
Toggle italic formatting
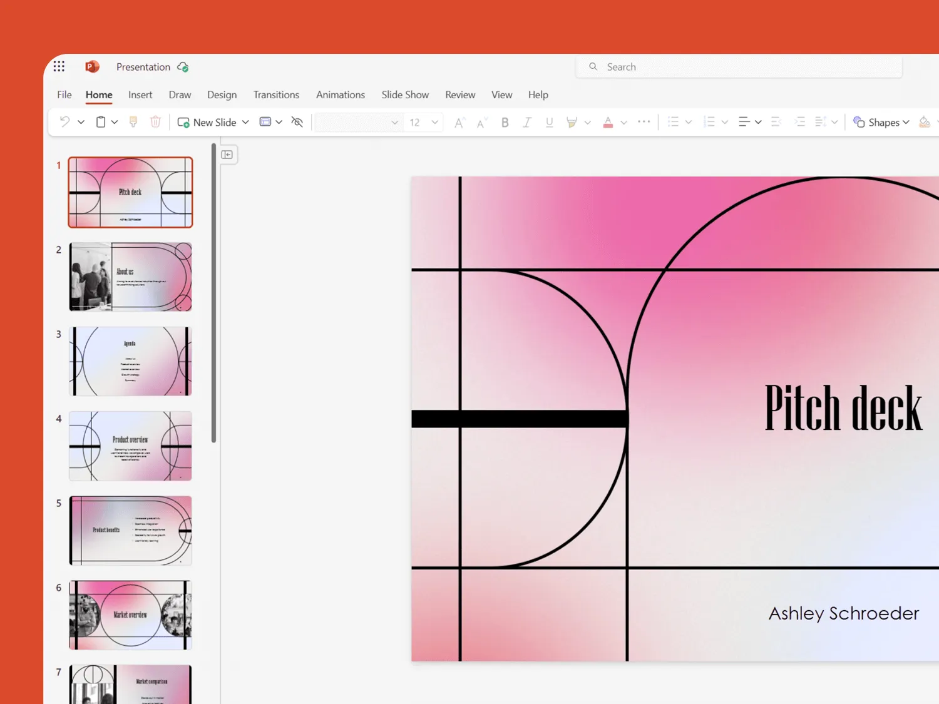pos(527,121)
